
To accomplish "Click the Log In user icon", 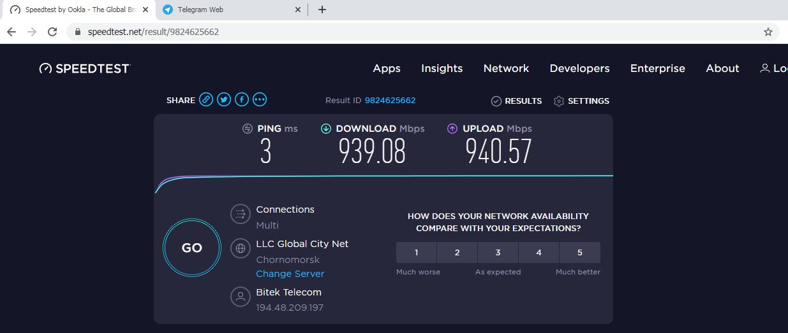I will [764, 68].
